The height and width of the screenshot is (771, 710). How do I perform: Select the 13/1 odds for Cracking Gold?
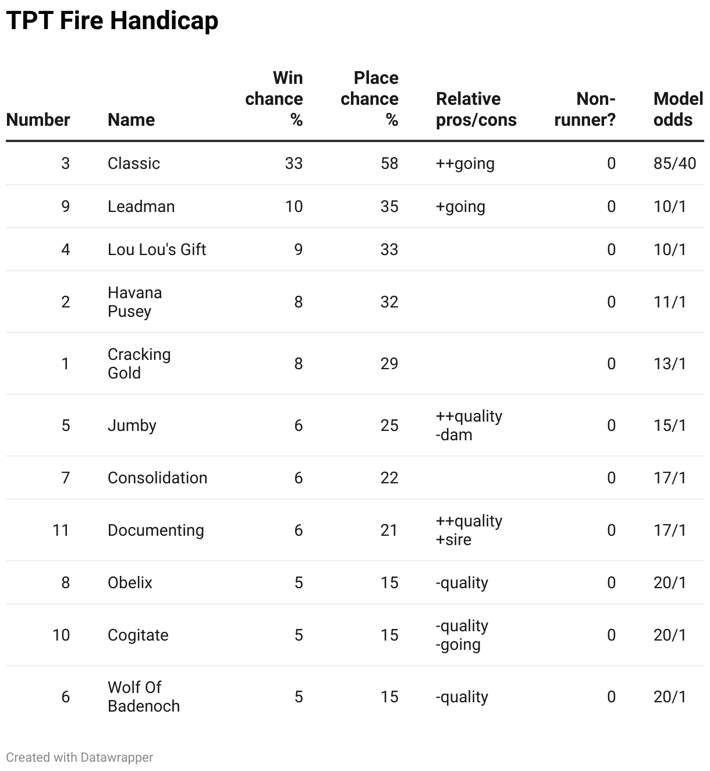point(669,363)
